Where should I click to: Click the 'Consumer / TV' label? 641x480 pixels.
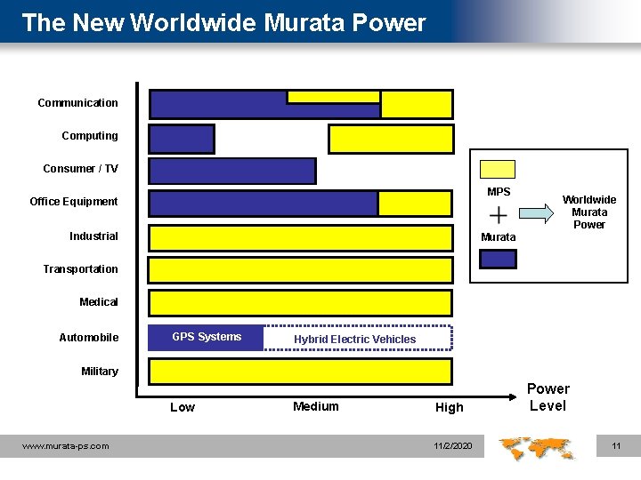[80, 169]
